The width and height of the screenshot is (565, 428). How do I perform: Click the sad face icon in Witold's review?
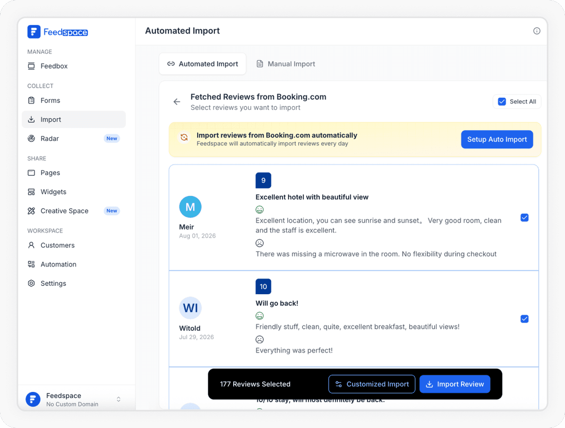(x=259, y=340)
